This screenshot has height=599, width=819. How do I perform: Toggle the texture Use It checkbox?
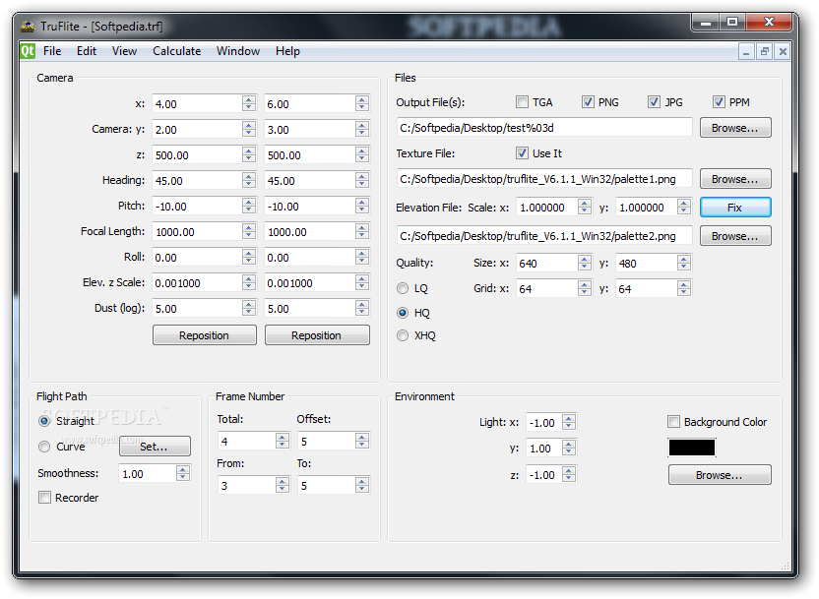coord(522,152)
